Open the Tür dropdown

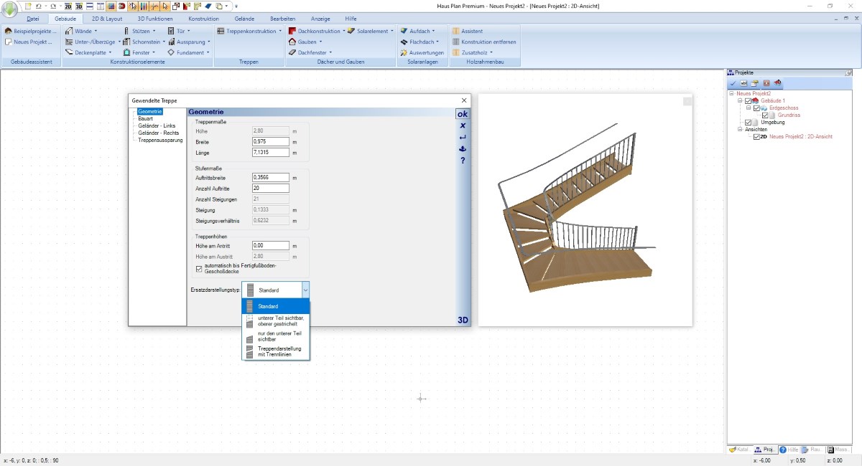click(x=190, y=32)
